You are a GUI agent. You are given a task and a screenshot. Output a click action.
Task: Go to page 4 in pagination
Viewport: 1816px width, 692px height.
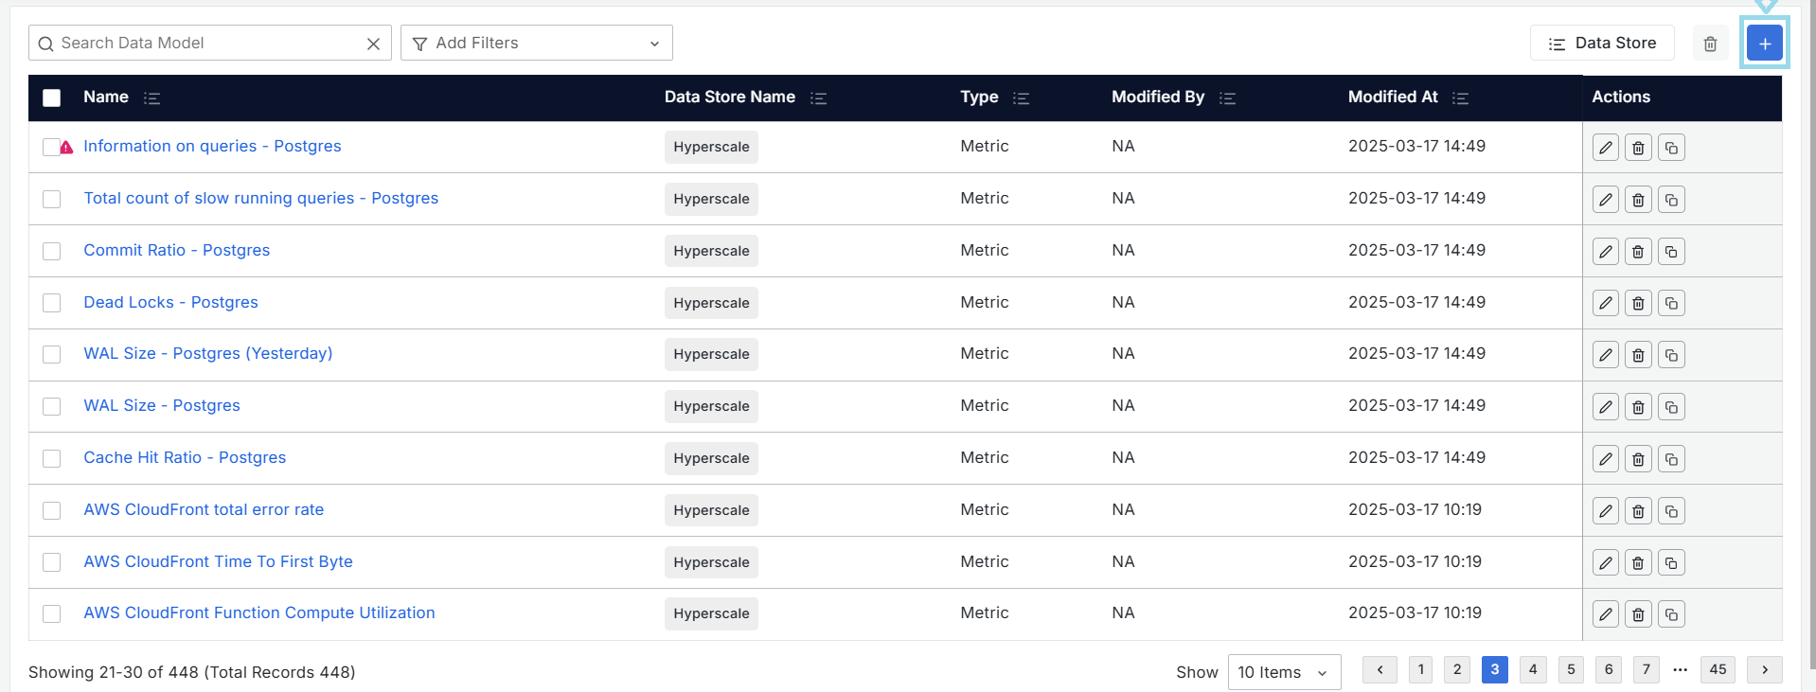[1532, 669]
